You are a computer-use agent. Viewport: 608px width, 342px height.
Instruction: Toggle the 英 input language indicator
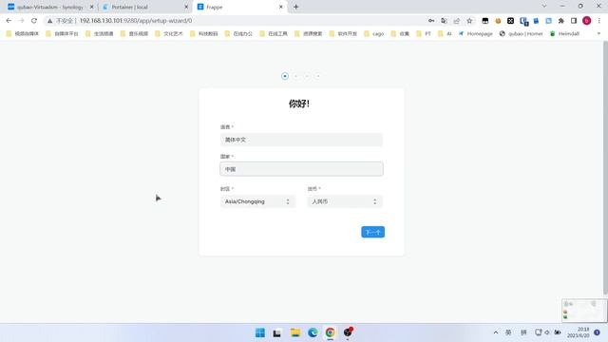point(508,332)
